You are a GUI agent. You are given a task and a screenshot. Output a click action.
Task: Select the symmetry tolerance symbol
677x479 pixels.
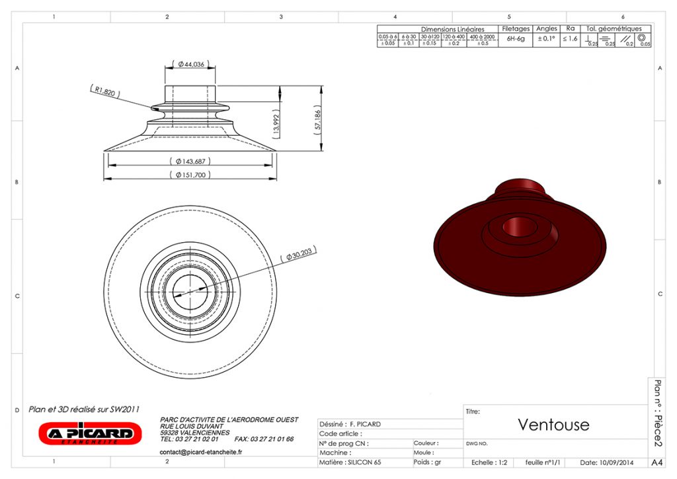pyautogui.click(x=606, y=40)
